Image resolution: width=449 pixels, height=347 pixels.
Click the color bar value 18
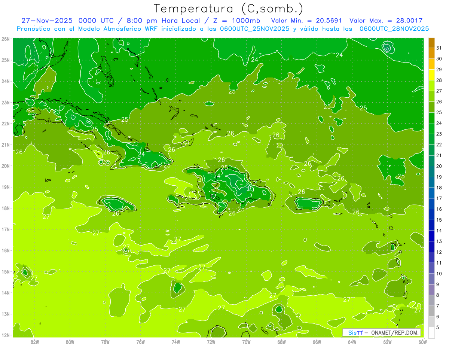point(439,188)
